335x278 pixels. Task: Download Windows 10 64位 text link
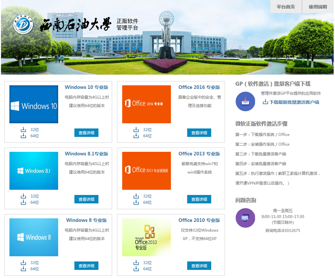pyautogui.click(x=35, y=136)
